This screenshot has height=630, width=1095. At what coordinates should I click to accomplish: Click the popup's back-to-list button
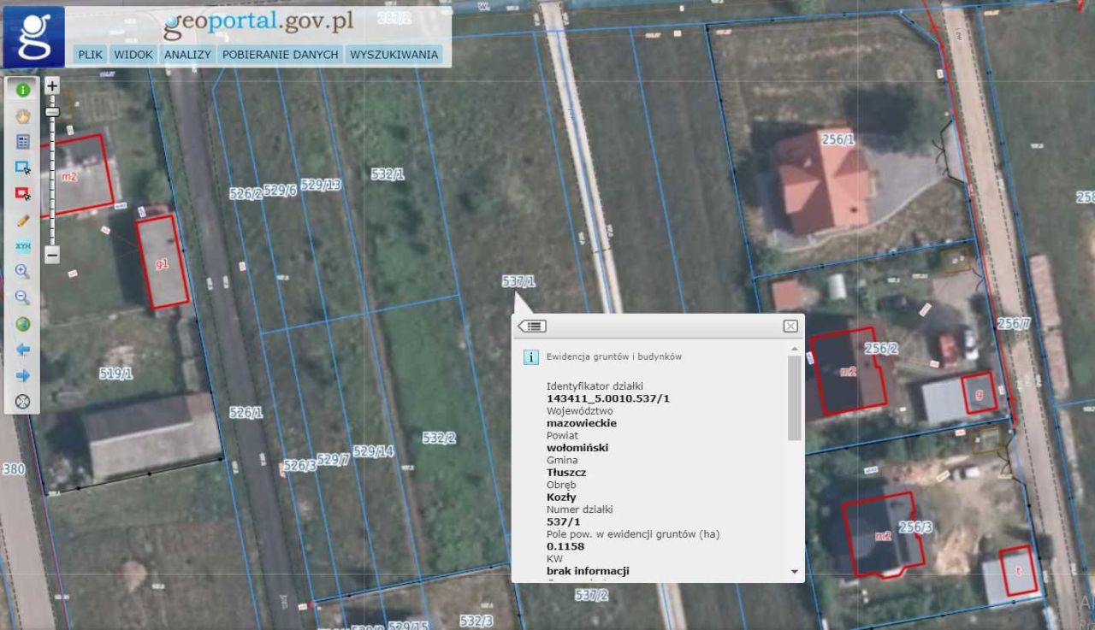533,326
